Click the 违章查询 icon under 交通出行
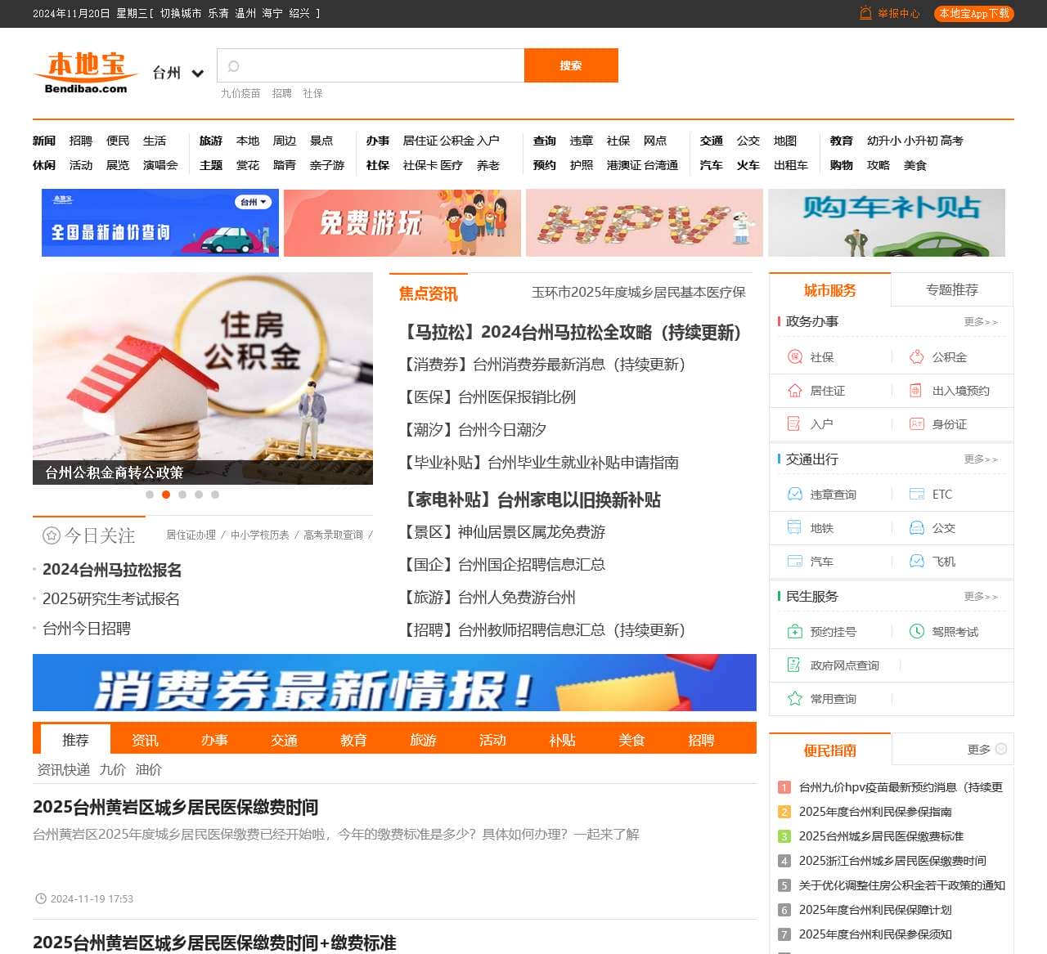 794,495
